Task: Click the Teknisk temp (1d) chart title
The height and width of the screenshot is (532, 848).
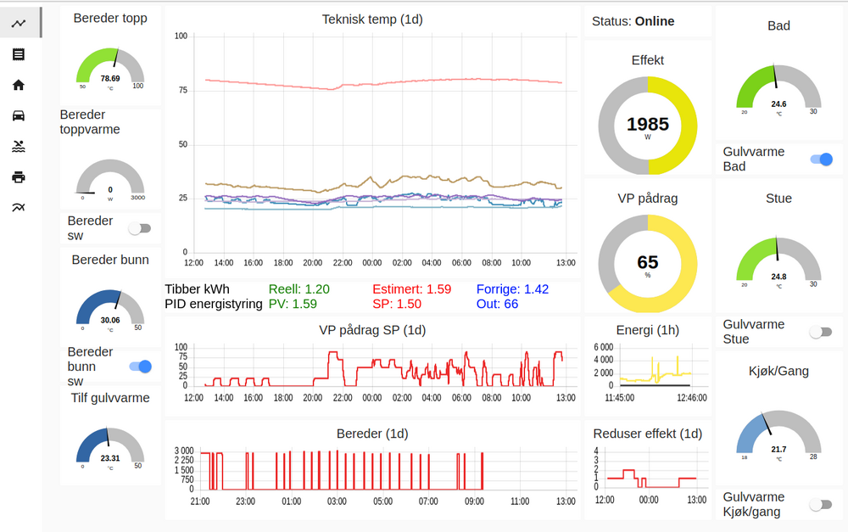Action: tap(372, 19)
